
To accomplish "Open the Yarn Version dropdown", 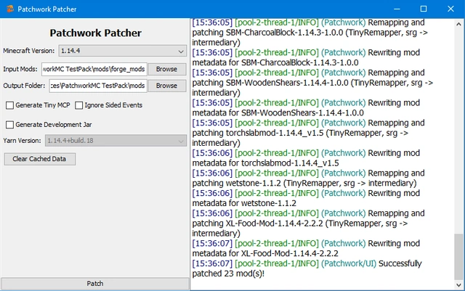I will coord(116,141).
